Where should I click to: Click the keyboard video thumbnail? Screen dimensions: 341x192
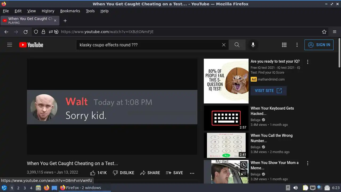(x=226, y=118)
